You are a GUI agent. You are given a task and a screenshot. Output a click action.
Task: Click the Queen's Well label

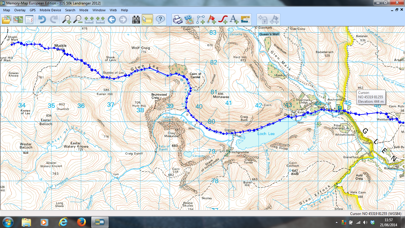point(269,34)
